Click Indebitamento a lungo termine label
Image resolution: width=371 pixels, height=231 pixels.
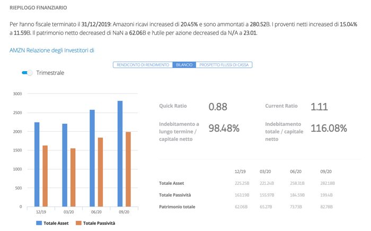click(179, 131)
